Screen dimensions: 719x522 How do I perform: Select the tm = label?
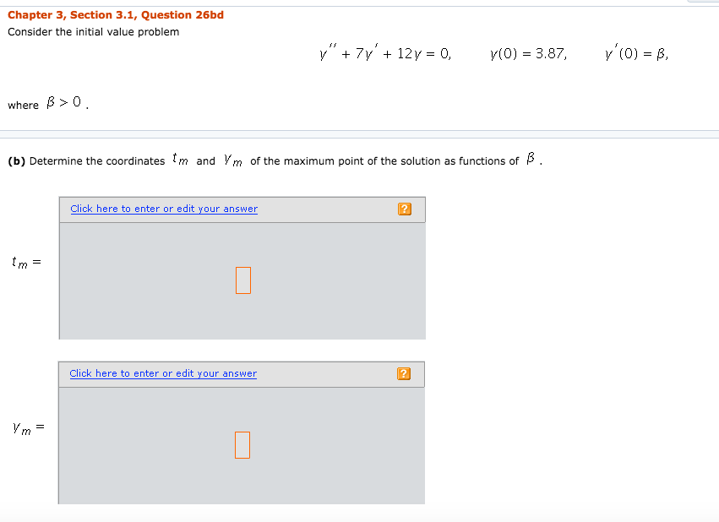(25, 262)
